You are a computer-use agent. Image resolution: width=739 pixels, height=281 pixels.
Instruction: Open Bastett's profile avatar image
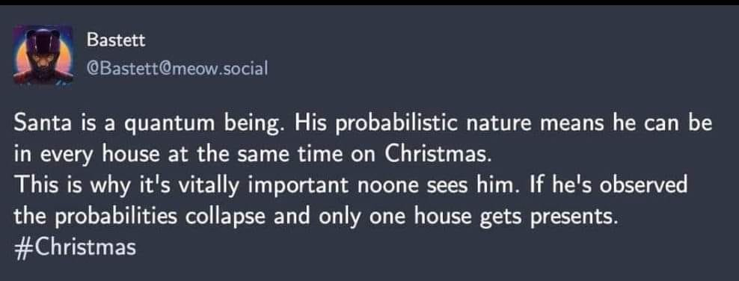pos(43,55)
